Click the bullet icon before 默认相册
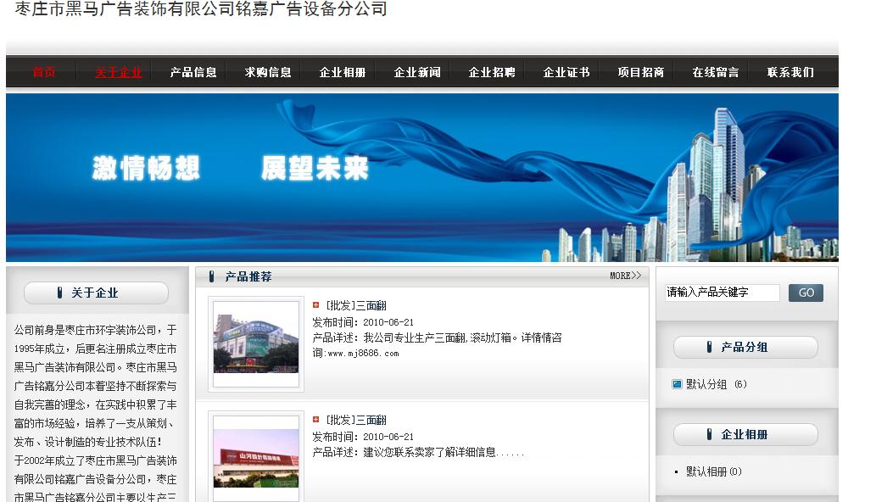This screenshot has width=876, height=502. (x=678, y=472)
